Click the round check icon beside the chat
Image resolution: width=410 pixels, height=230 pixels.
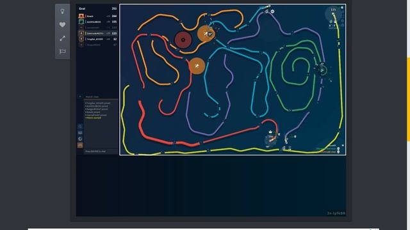click(80, 139)
